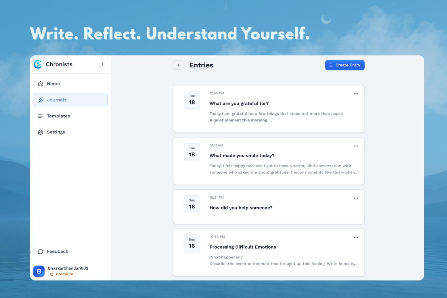Viewport: 447px width, 298px height.
Task: Open the 'What are you grateful for?' entry
Action: (239, 103)
